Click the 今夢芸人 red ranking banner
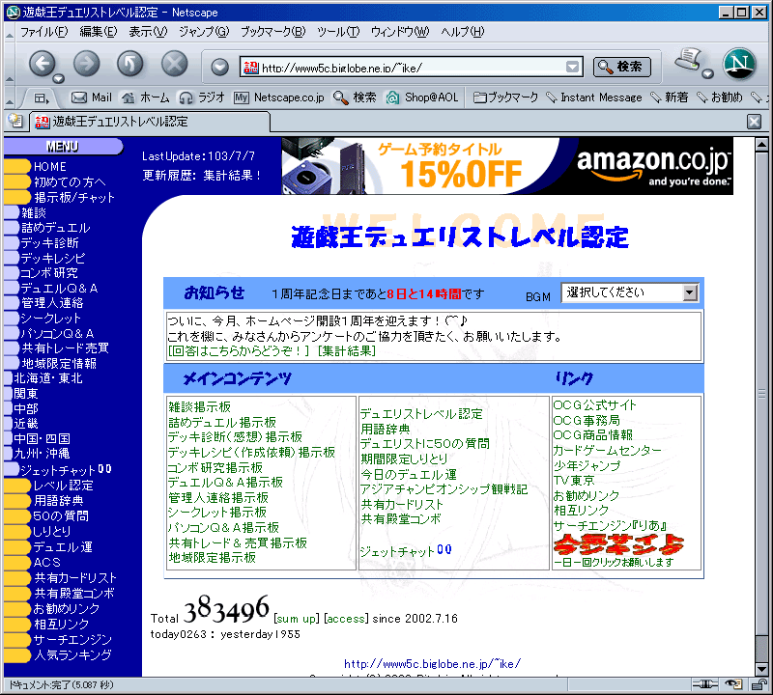 (x=618, y=544)
